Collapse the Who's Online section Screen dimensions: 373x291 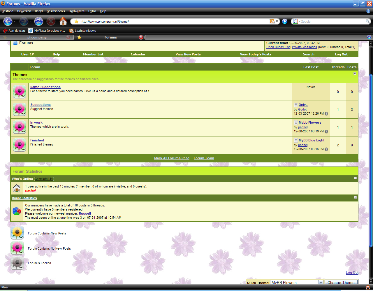pos(355,178)
